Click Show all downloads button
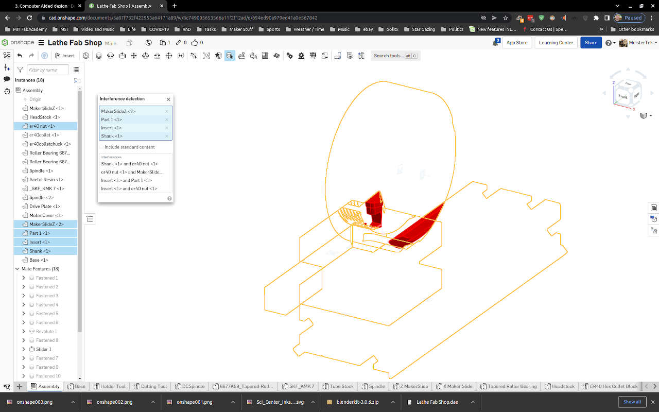The height and width of the screenshot is (412, 659). point(632,402)
